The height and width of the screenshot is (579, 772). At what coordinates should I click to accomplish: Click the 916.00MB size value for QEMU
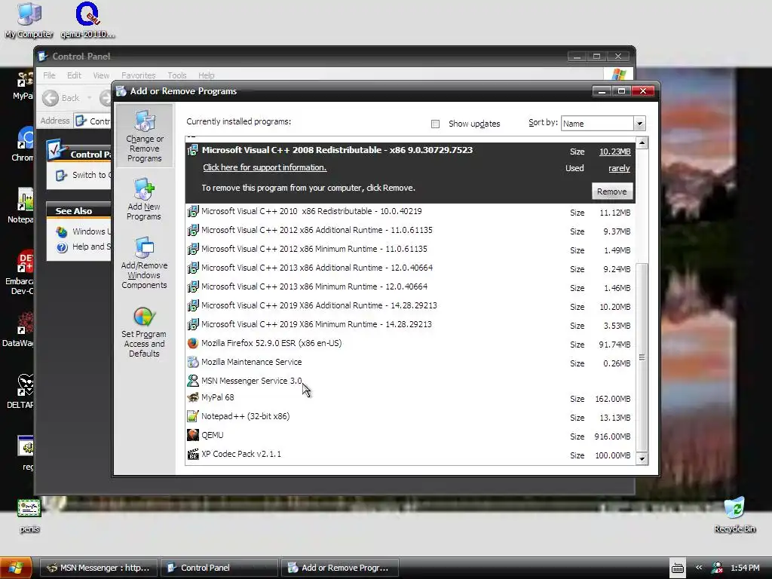point(612,437)
